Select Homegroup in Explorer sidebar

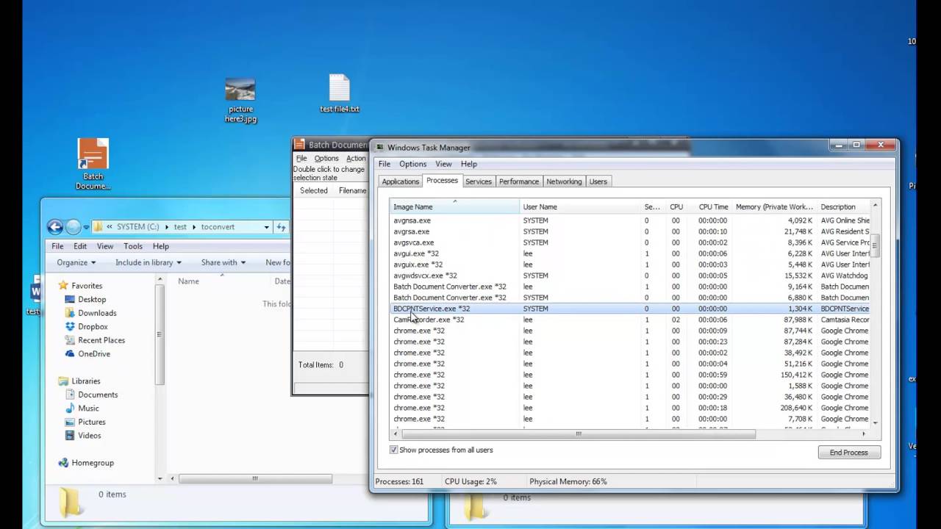[x=85, y=463]
